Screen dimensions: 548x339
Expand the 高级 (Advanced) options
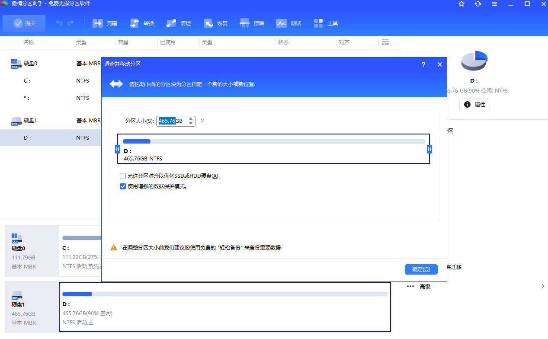point(425,286)
